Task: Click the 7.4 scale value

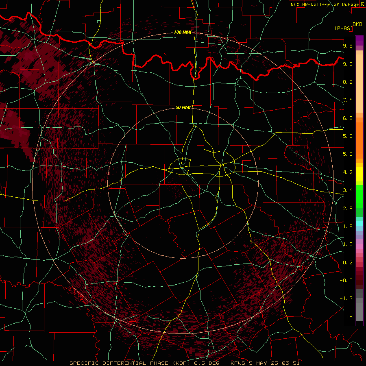Action: tap(348, 100)
